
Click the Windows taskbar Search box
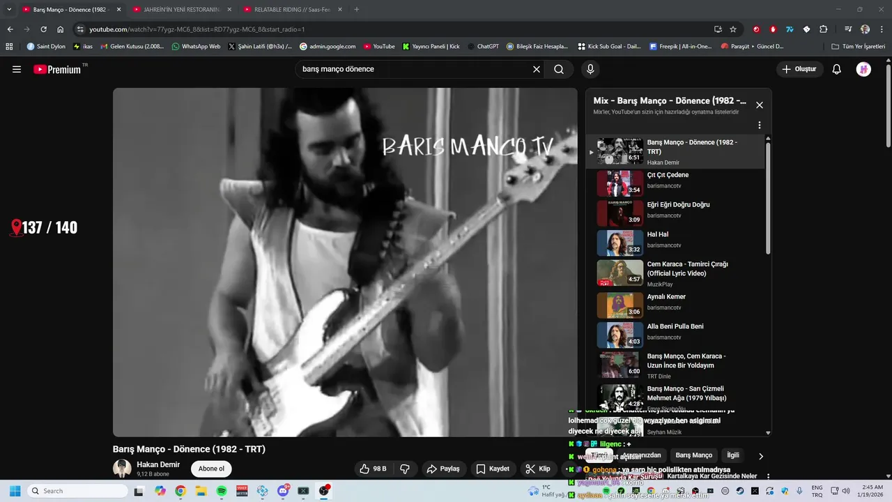(x=77, y=491)
